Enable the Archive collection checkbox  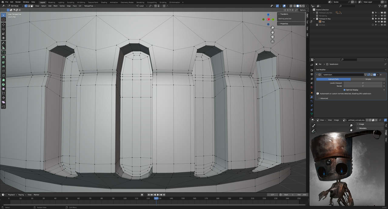coord(373,25)
